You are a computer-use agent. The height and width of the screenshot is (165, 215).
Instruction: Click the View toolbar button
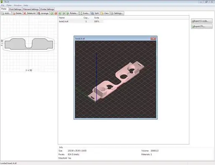(x=105, y=13)
